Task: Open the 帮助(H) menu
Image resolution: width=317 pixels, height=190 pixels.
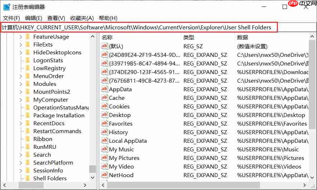Action: tap(108, 18)
